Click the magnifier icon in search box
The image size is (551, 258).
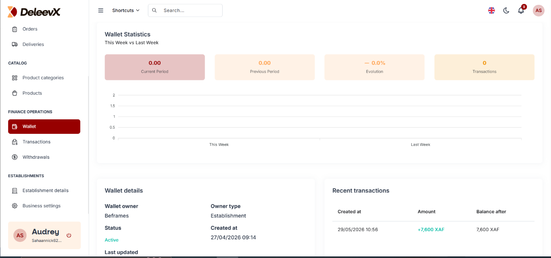click(x=154, y=10)
